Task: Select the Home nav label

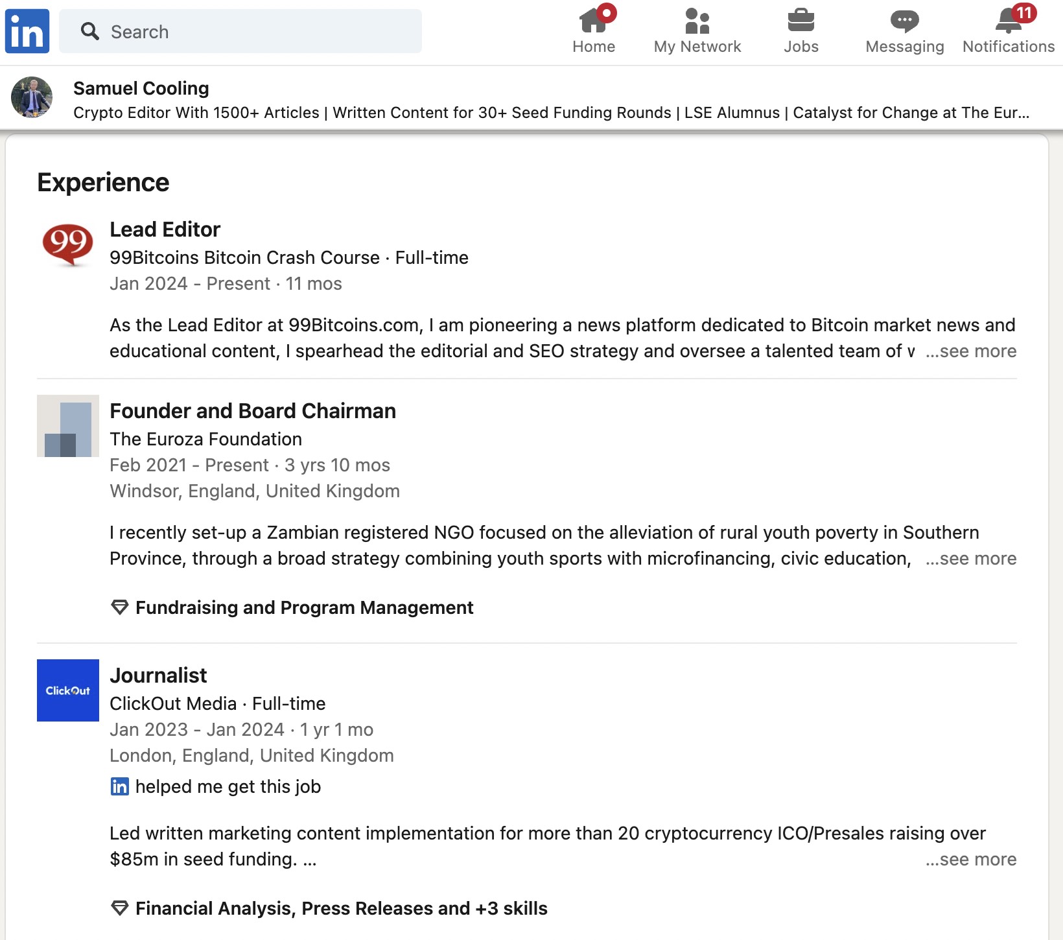Action: [x=594, y=47]
